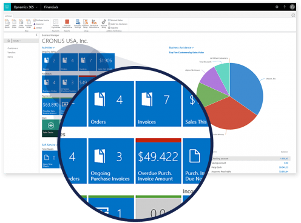Open the Open Time Sheets tile
The width and height of the screenshot is (301, 223).
(51, 159)
